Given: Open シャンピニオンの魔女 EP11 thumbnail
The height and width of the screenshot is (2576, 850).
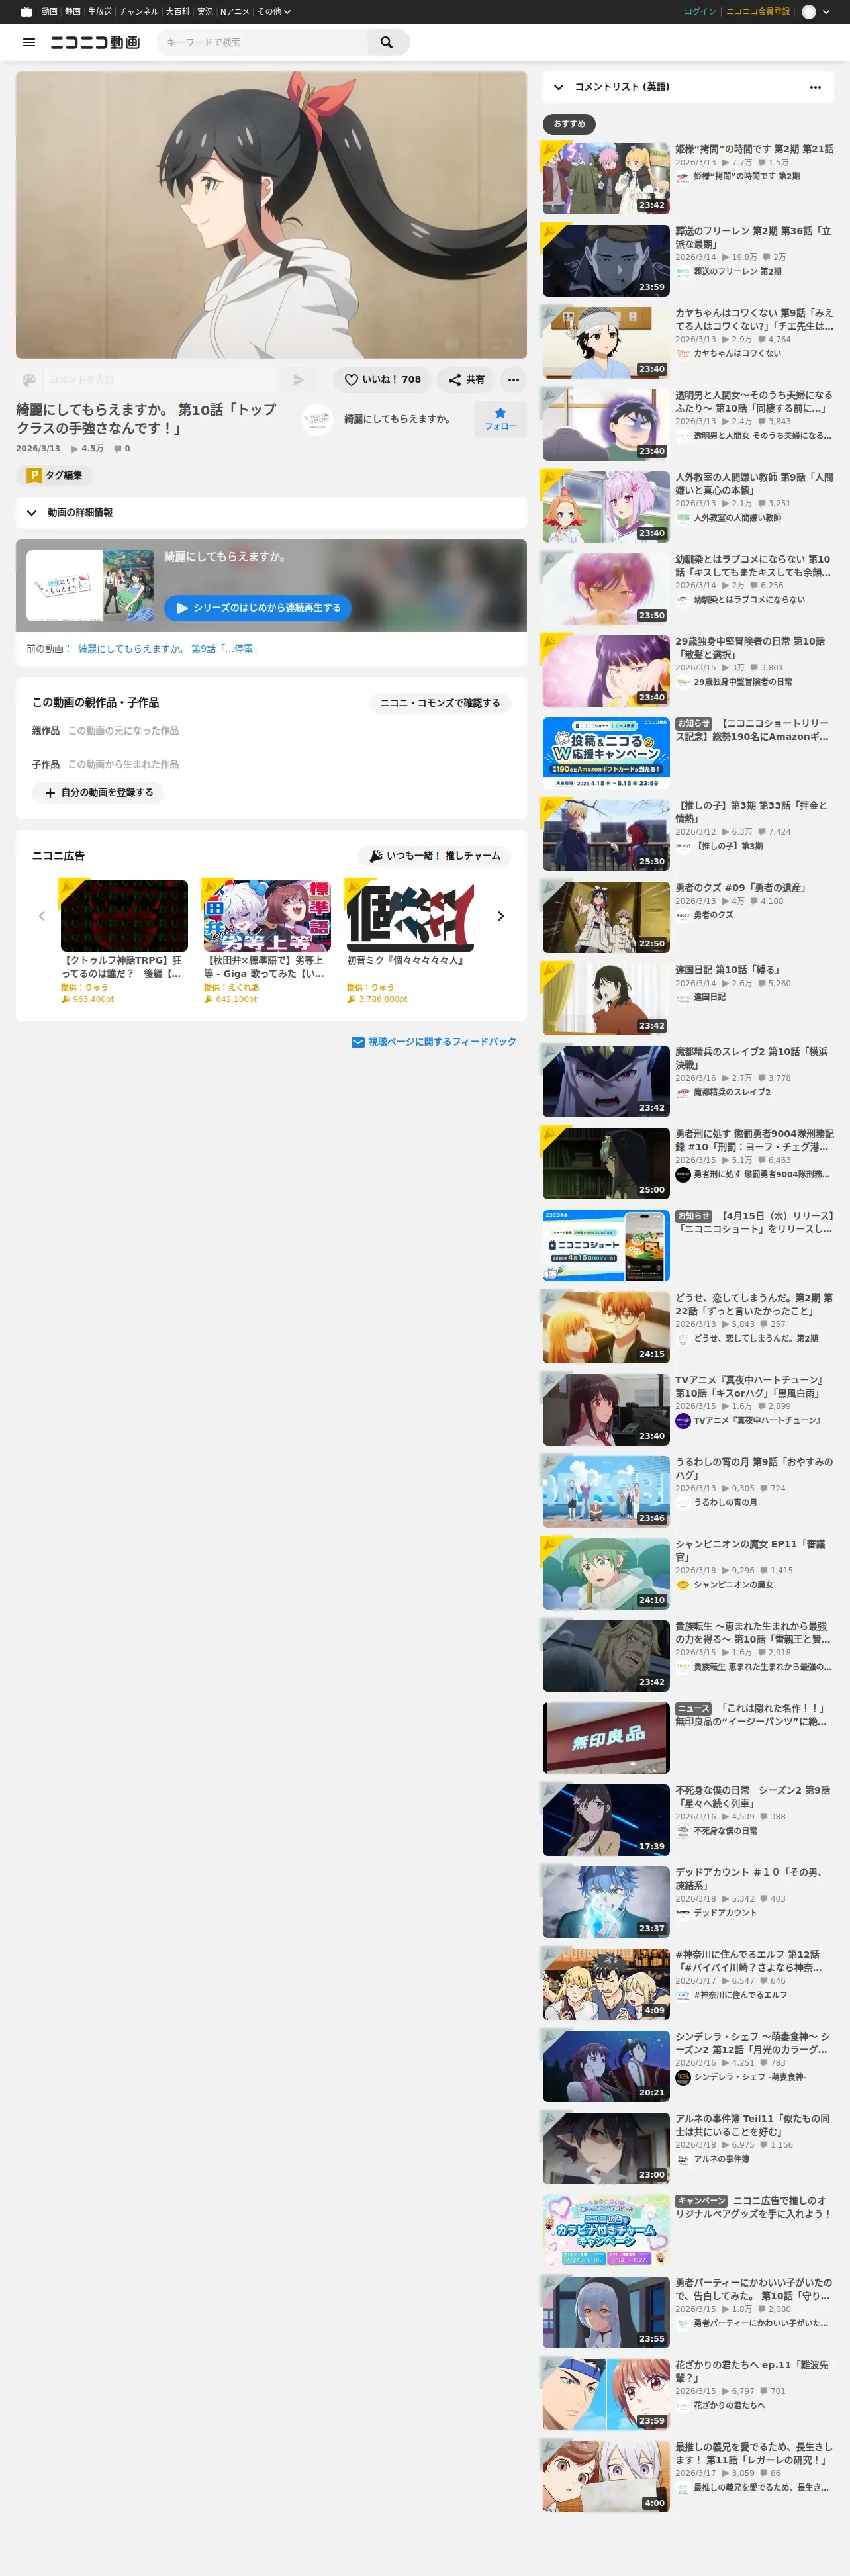Looking at the screenshot, I should [x=606, y=1574].
